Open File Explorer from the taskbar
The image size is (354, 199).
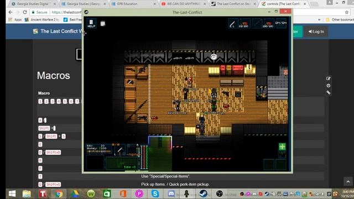[27, 193]
